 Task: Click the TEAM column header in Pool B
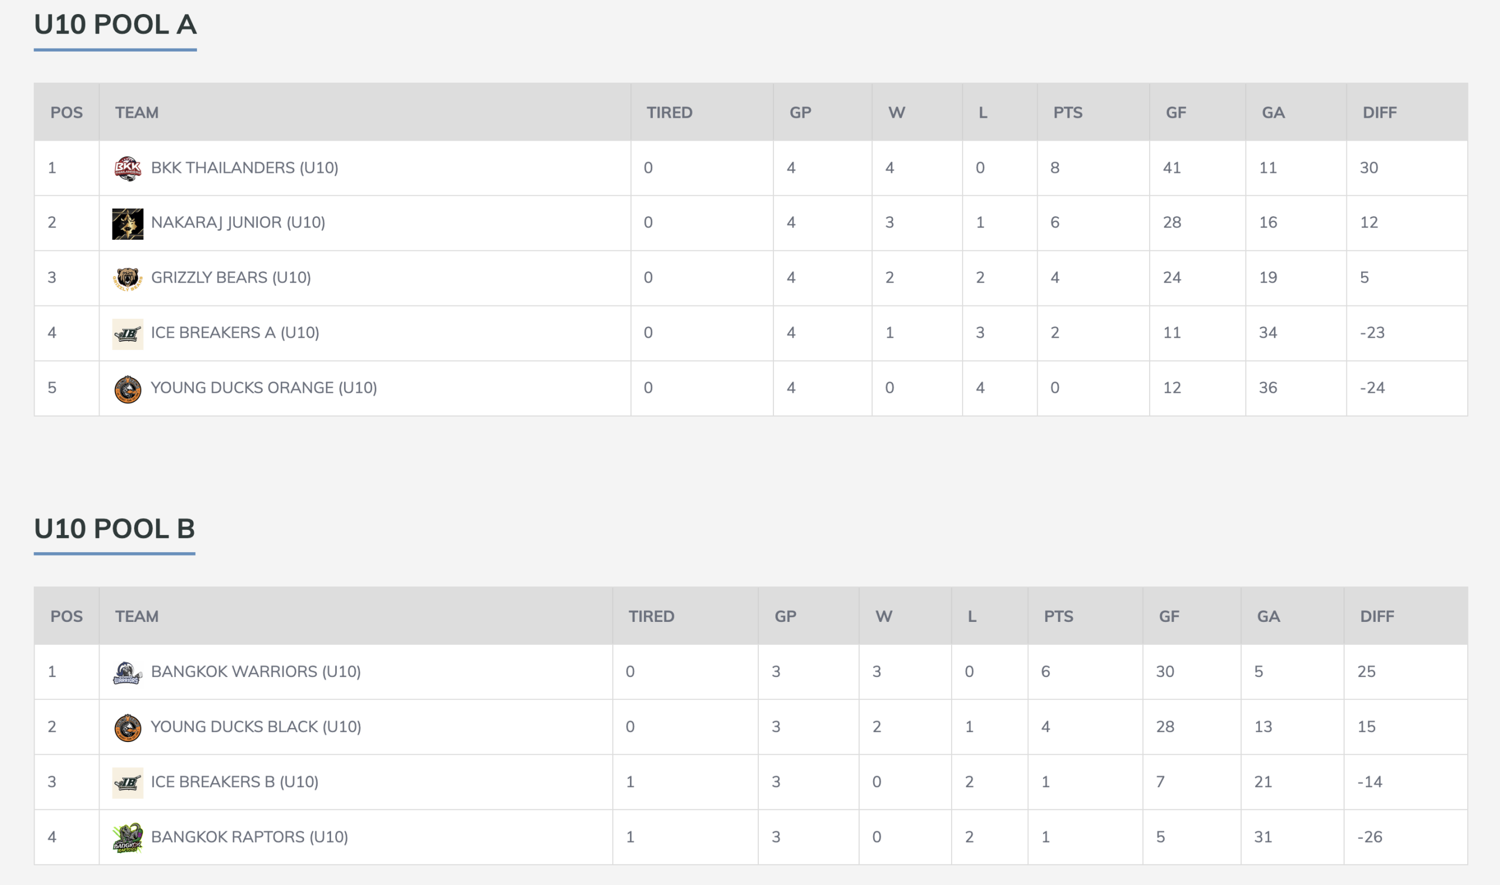[137, 616]
